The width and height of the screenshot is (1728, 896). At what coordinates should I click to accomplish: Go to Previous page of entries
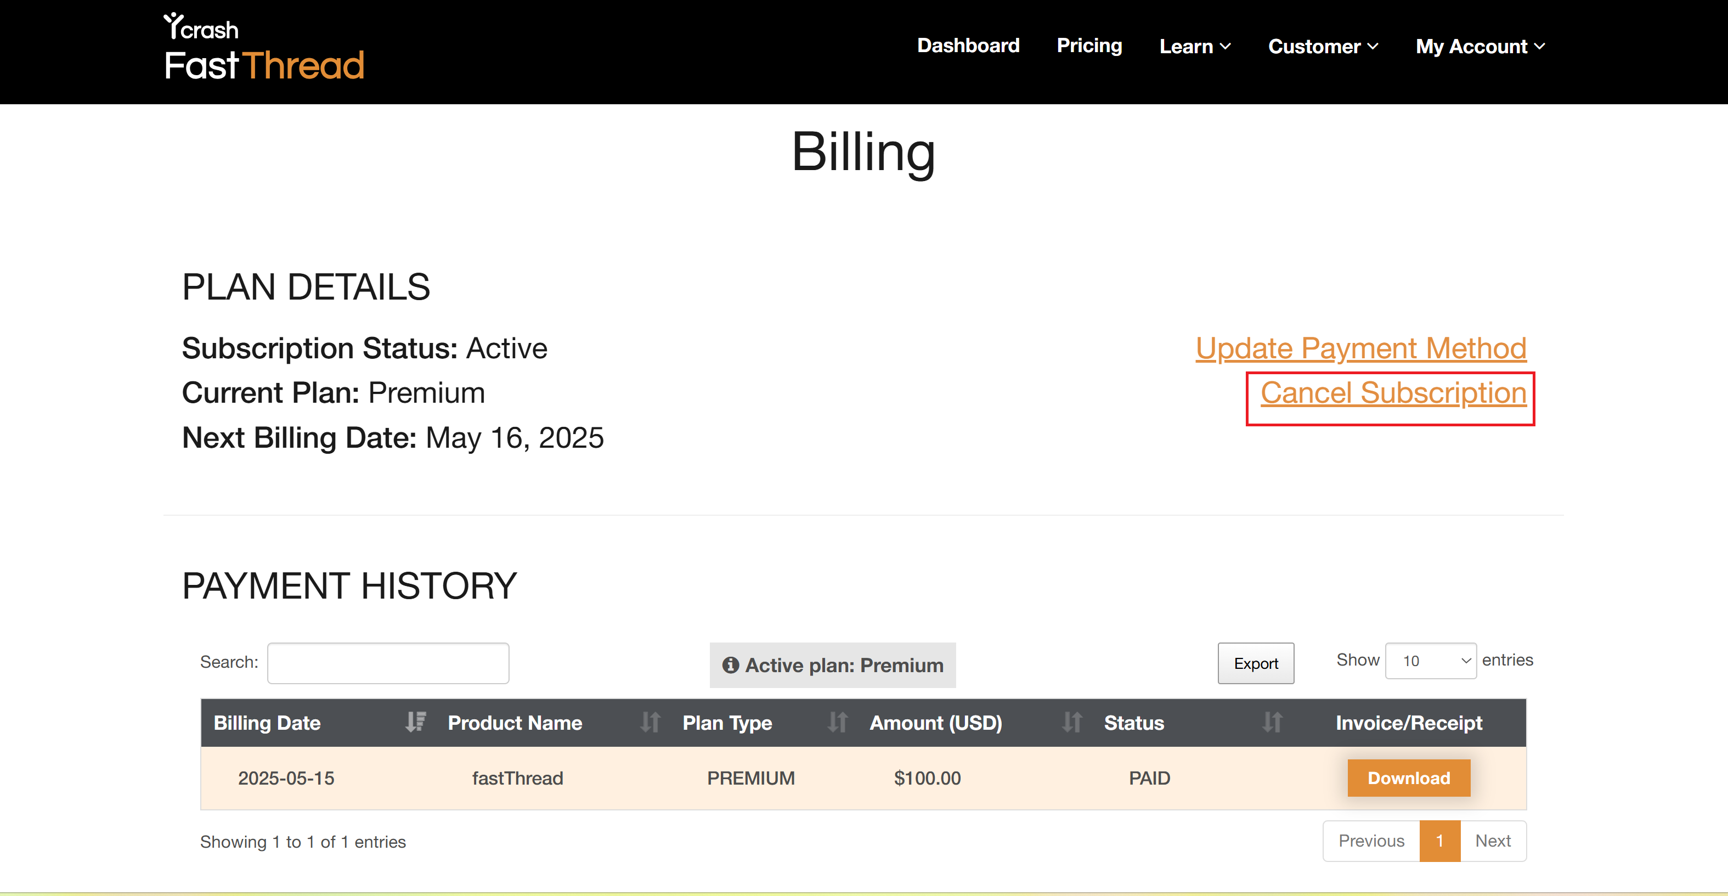[1371, 841]
